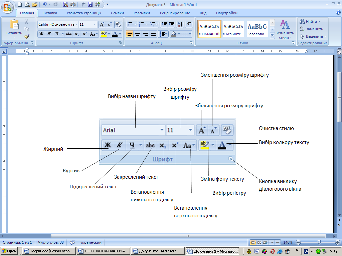Increase indent in Абзац group

point(171,24)
